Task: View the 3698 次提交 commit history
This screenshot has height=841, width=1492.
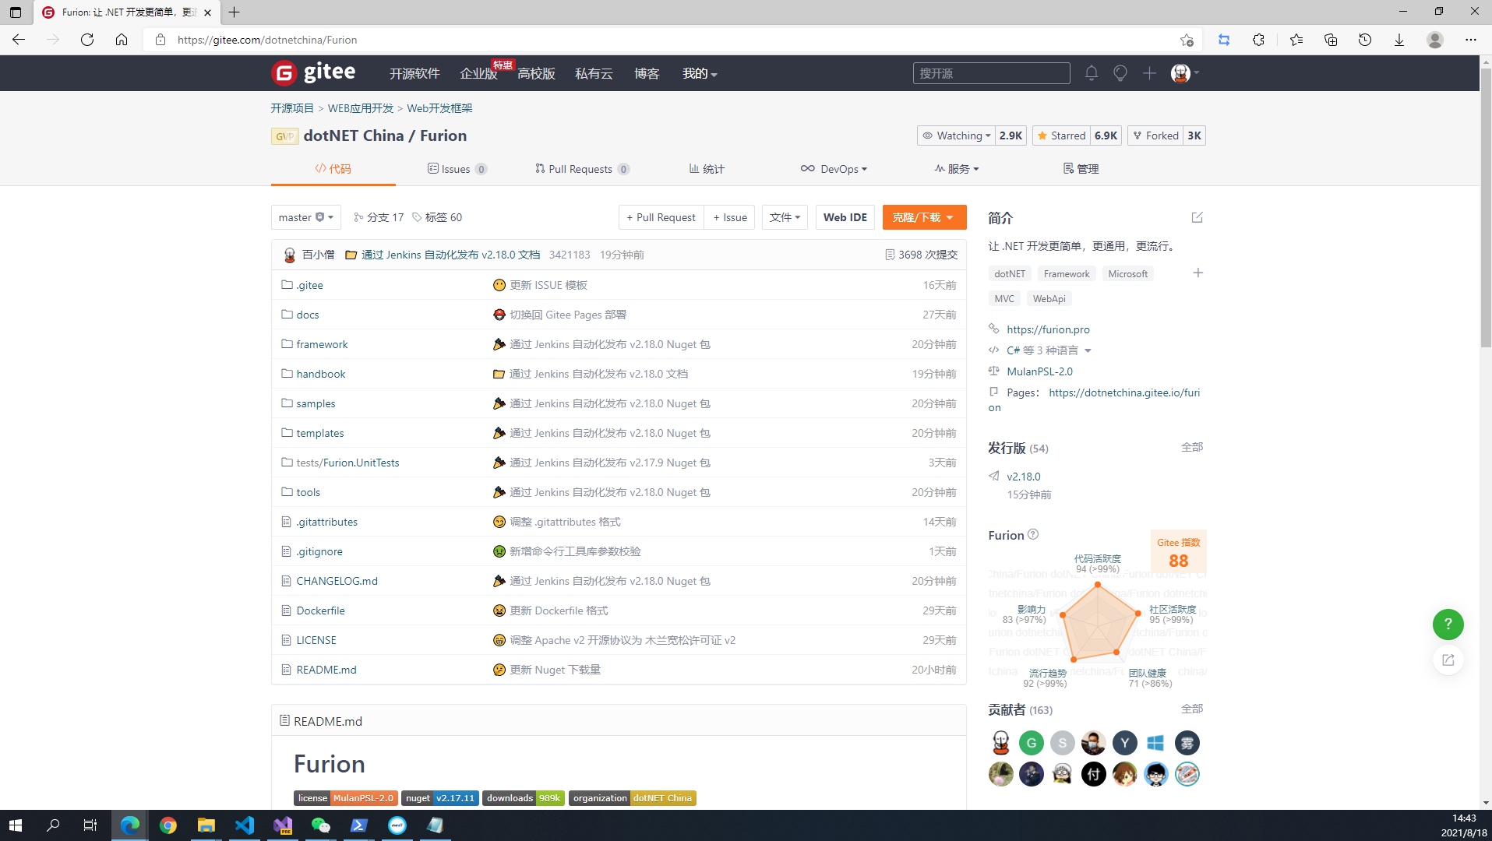Action: coord(922,255)
